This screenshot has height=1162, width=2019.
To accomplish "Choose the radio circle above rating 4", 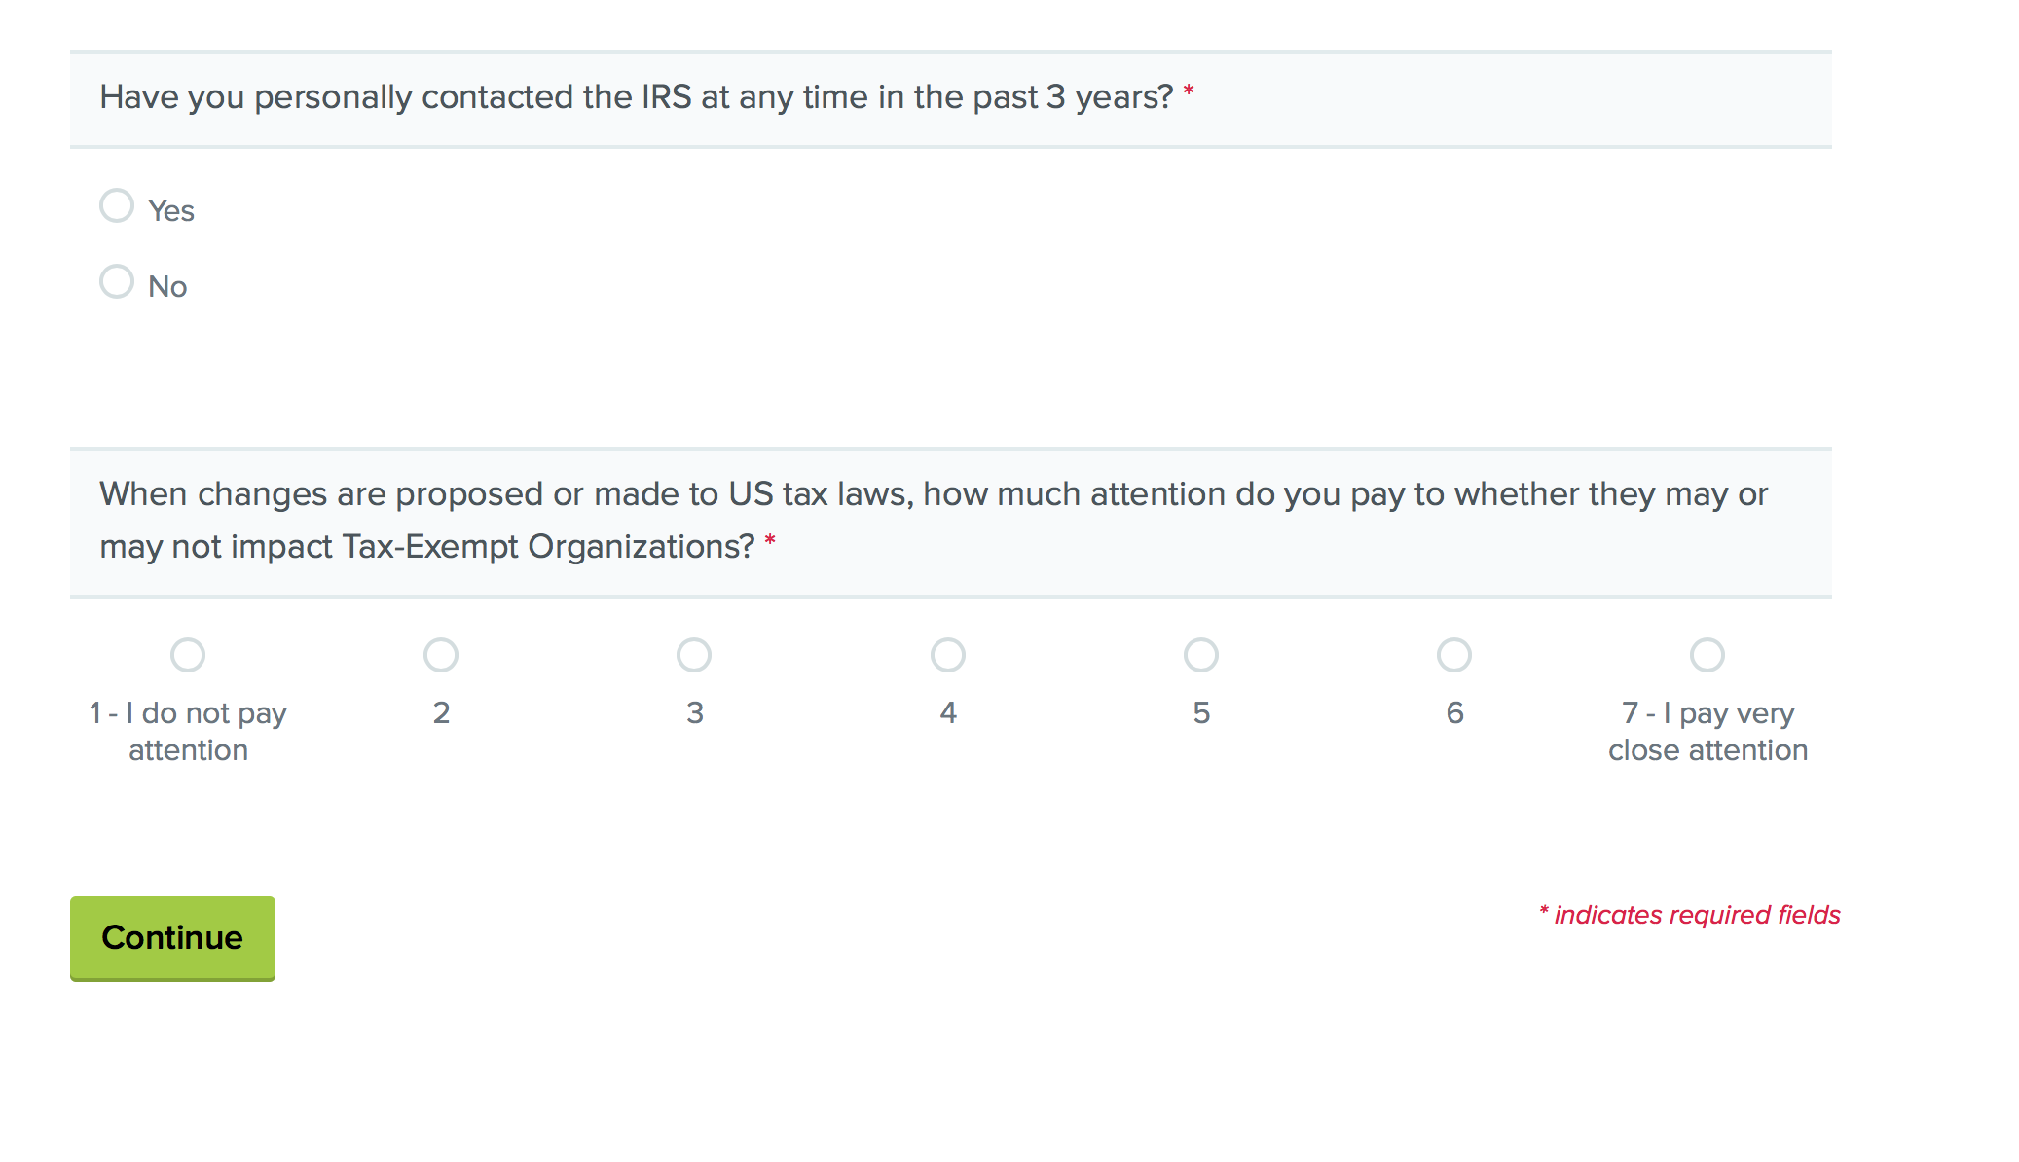I will pyautogui.click(x=948, y=655).
